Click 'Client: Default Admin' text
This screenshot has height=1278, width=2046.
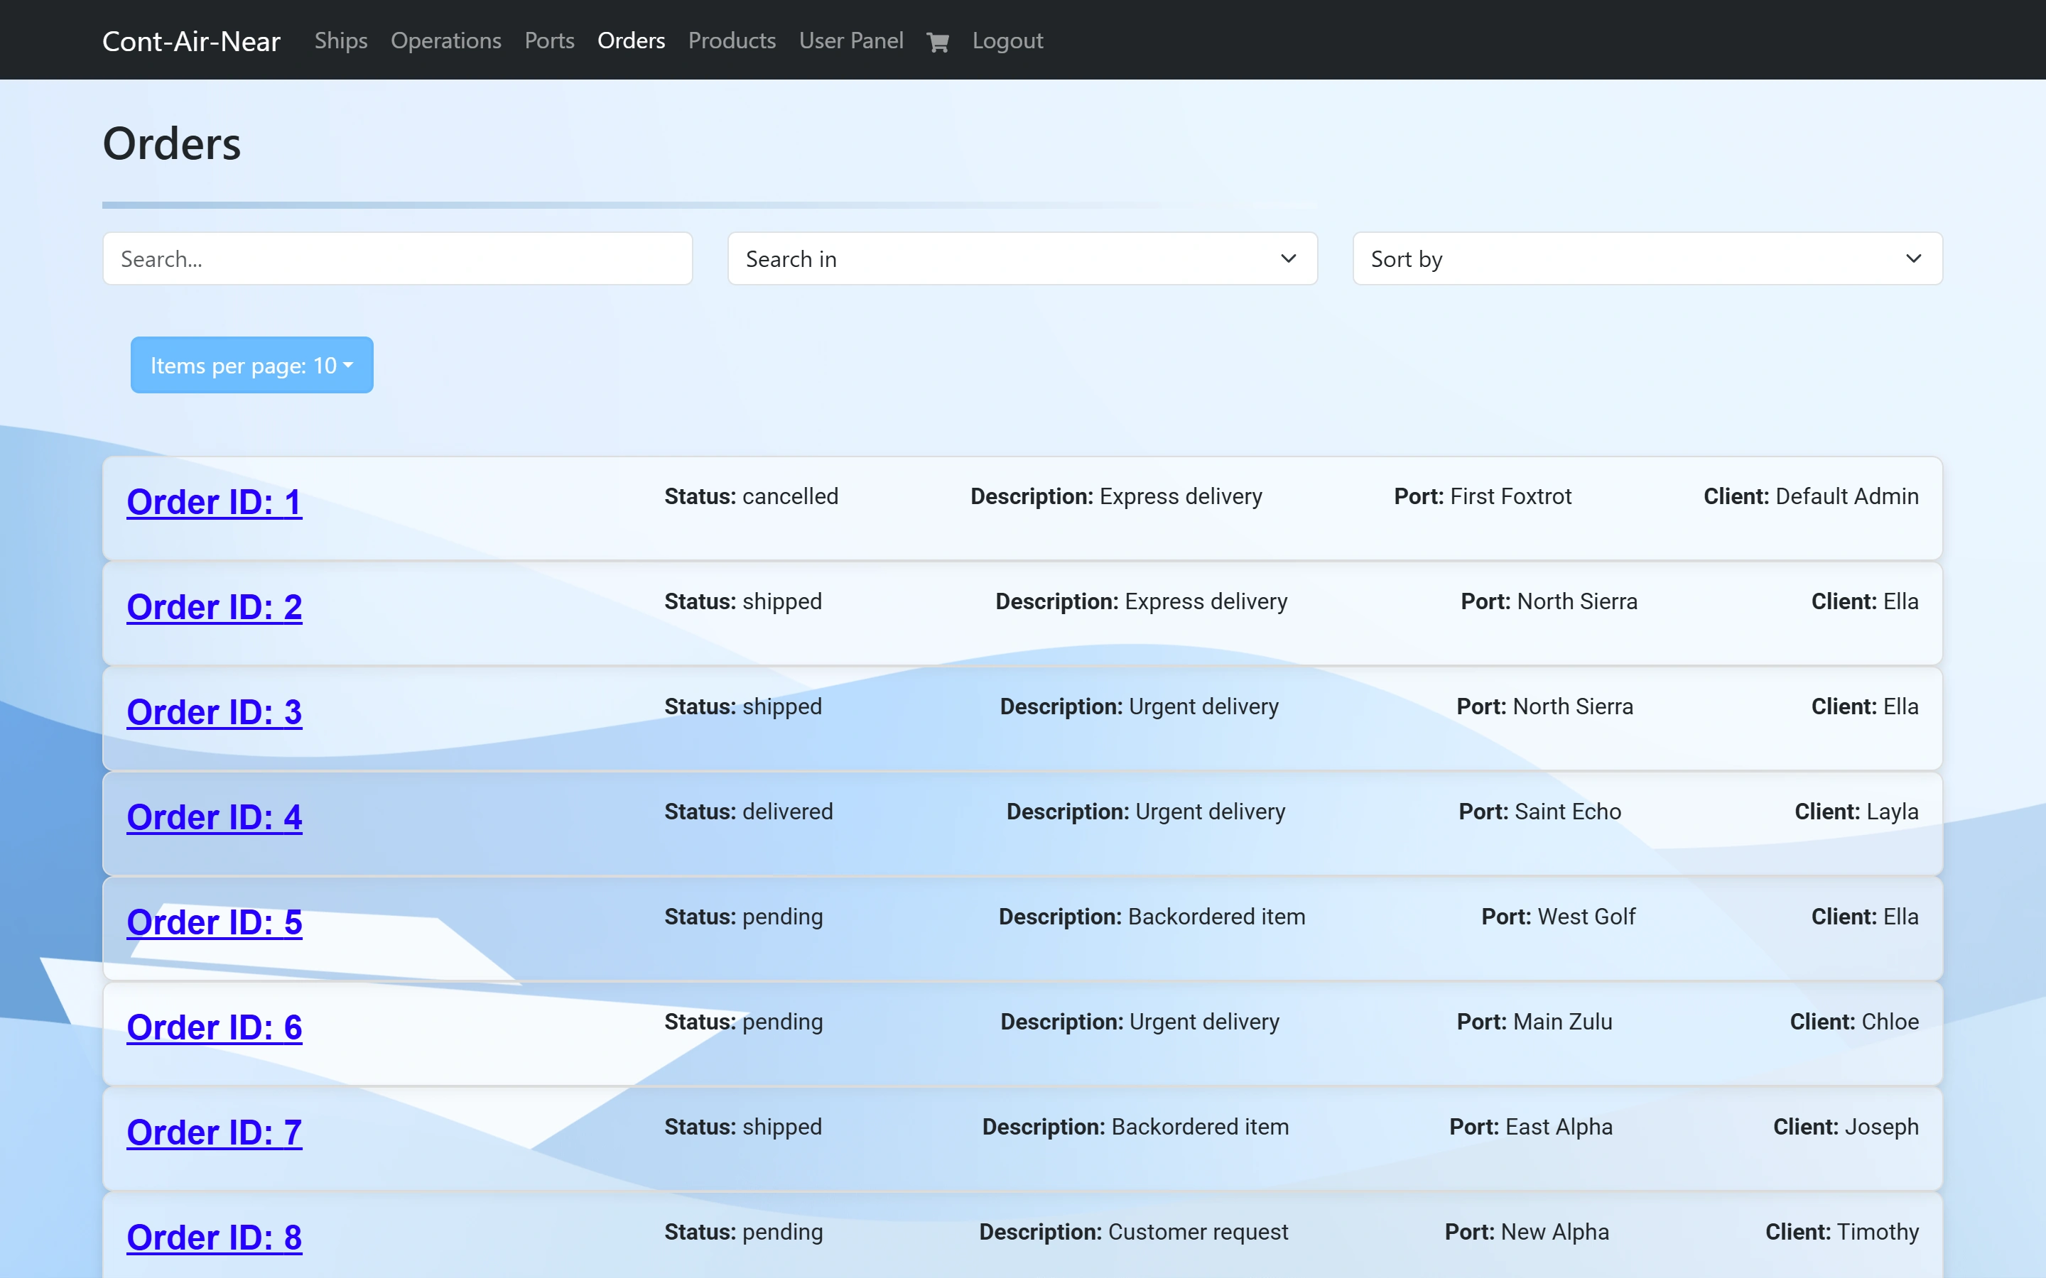tap(1811, 496)
